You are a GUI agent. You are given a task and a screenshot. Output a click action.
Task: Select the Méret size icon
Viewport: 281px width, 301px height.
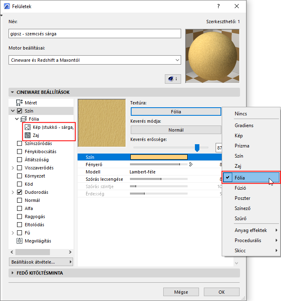point(19,103)
